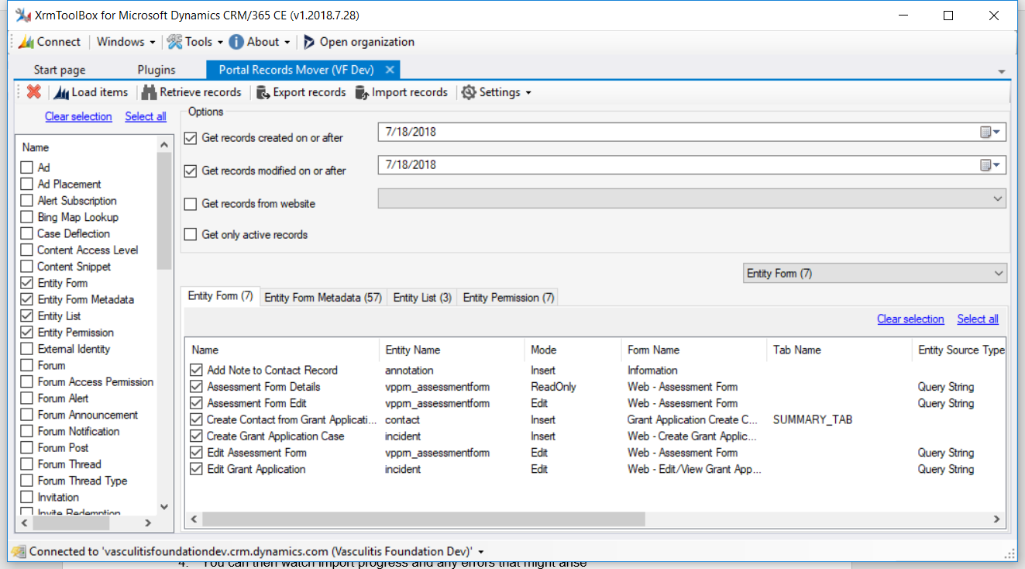Click the connection status key icon

point(18,551)
